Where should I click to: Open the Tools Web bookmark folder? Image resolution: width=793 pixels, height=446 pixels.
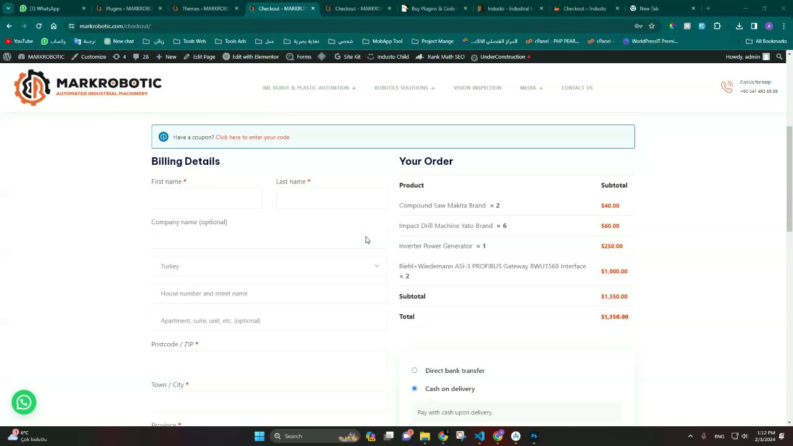pyautogui.click(x=190, y=42)
